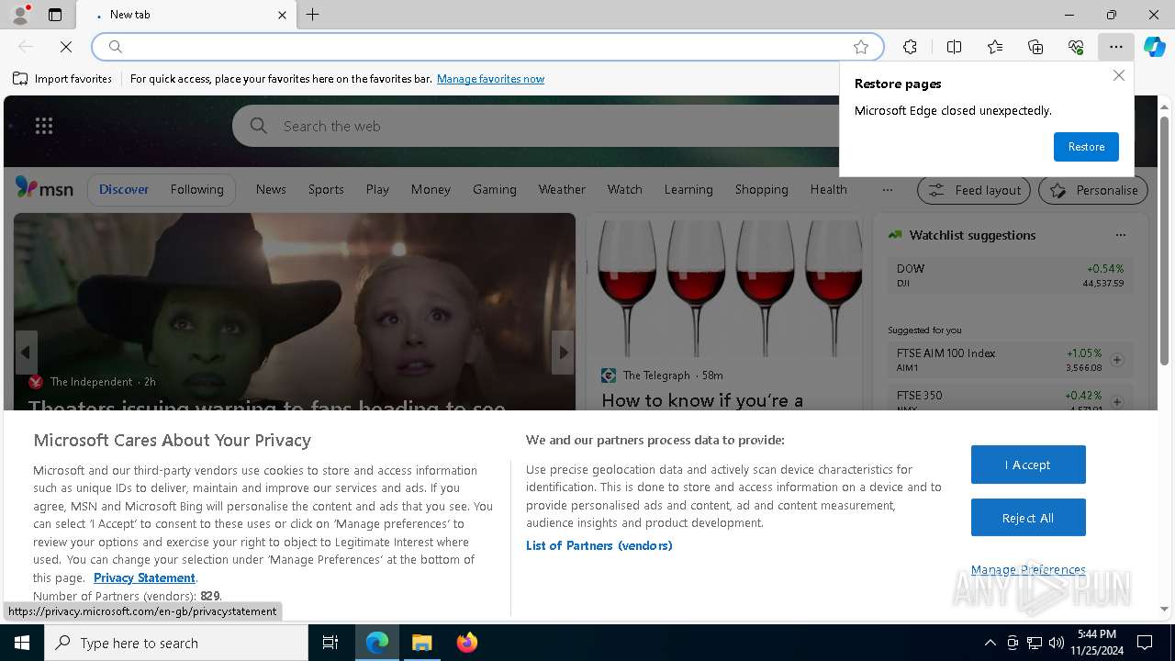Open the Sports category
This screenshot has width=1175, height=661.
326,189
